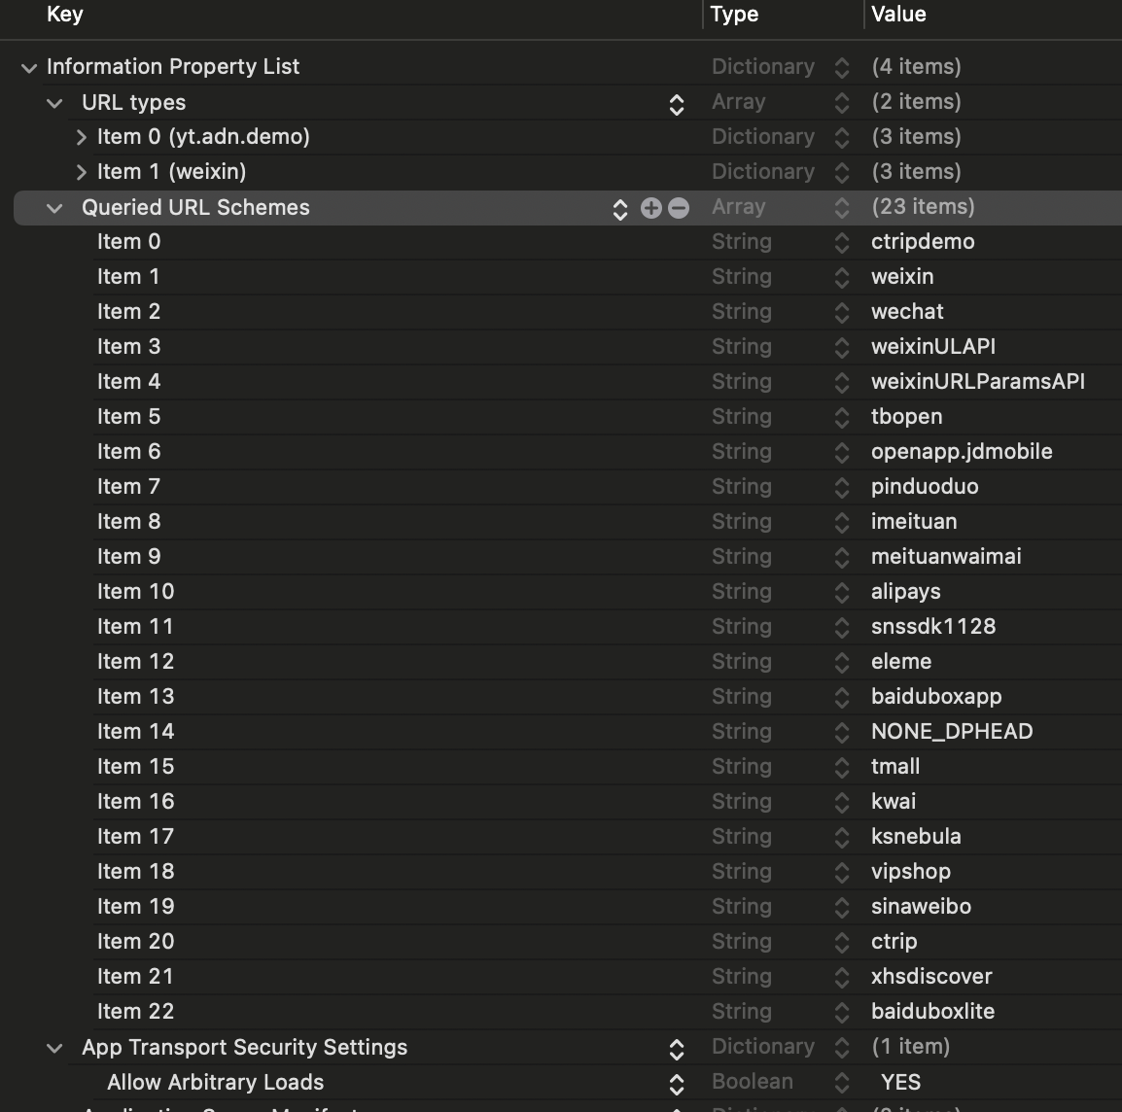The image size is (1122, 1112).
Task: Select the (23 items) value cell
Action: (923, 207)
